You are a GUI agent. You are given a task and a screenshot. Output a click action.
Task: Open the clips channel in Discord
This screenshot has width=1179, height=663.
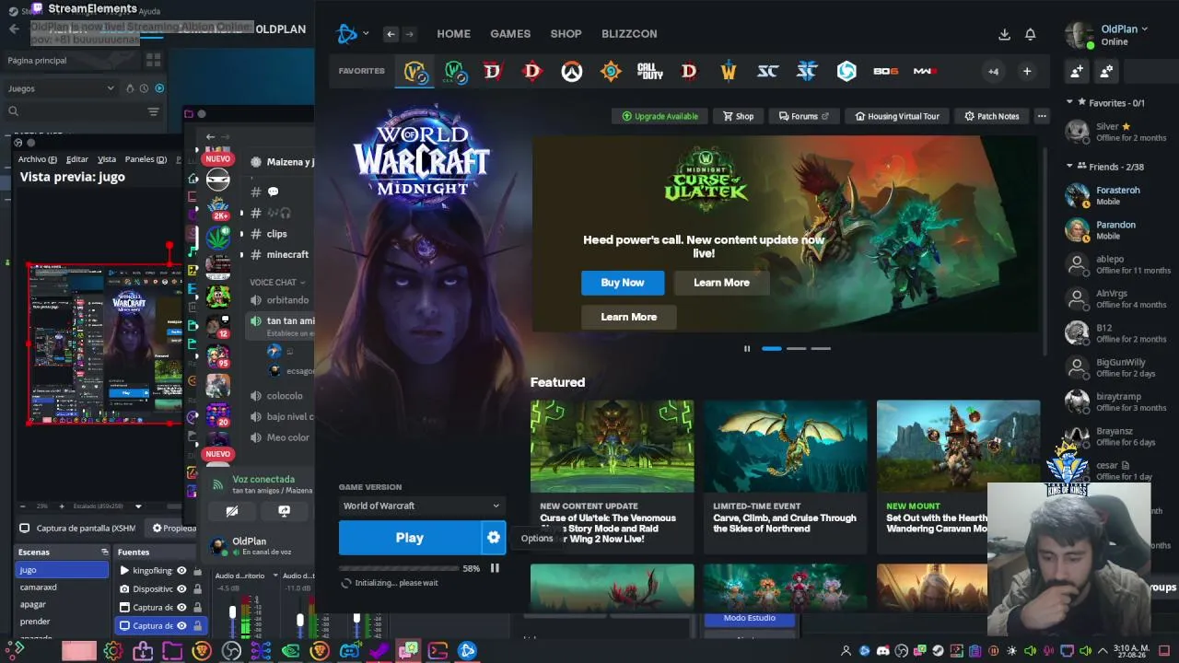pyautogui.click(x=278, y=234)
